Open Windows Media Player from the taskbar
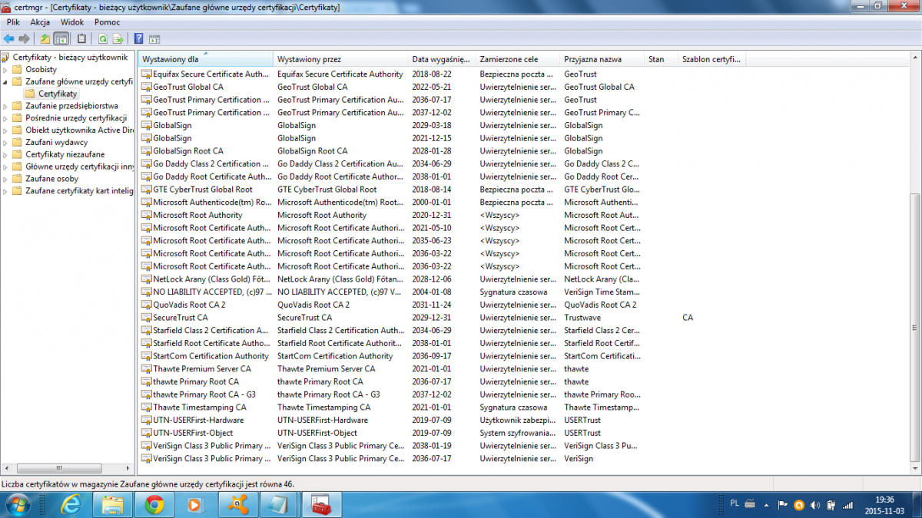The width and height of the screenshot is (922, 518). coord(195,504)
